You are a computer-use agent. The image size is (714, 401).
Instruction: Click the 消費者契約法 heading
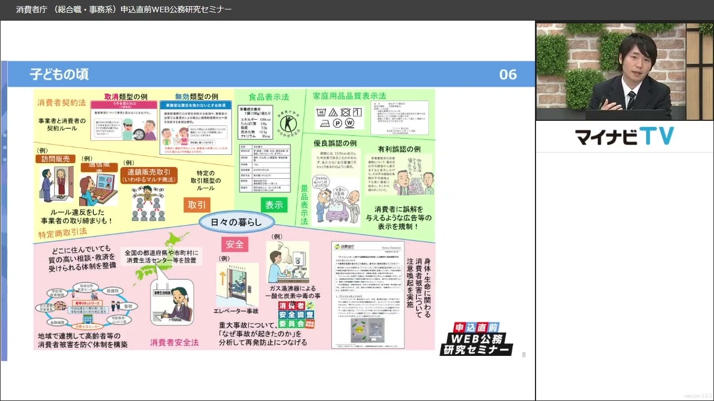[61, 103]
